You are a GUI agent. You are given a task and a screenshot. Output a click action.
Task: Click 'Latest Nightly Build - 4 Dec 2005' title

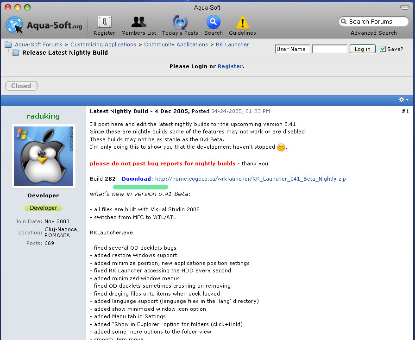[x=139, y=111]
